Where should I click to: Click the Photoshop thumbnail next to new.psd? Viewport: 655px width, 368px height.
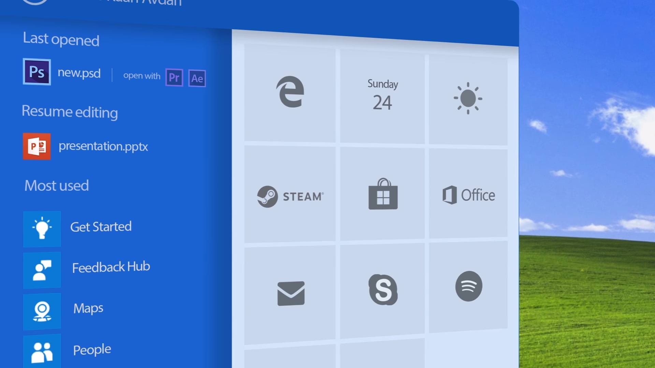coord(36,72)
